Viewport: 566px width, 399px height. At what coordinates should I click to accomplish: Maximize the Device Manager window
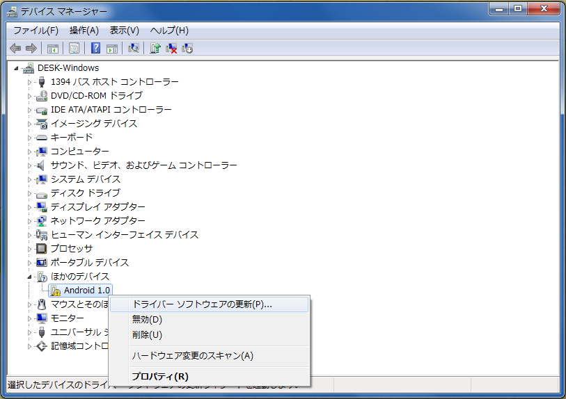518,8
